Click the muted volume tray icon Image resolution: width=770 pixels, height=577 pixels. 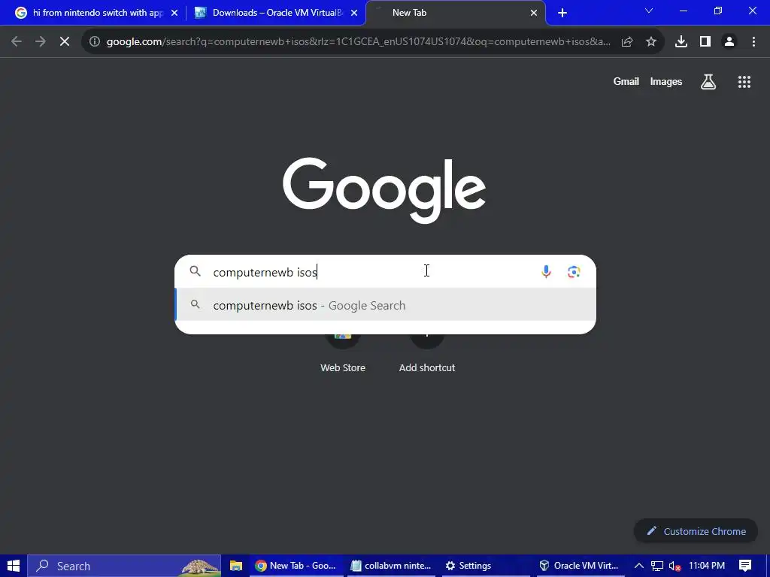(x=675, y=566)
